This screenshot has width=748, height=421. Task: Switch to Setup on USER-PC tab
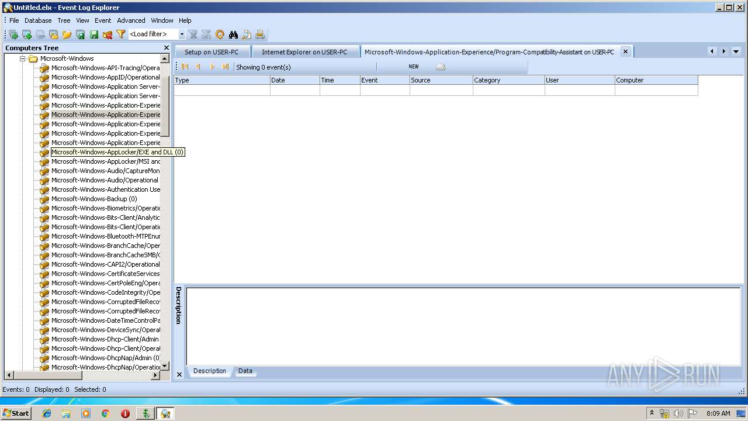pos(212,52)
